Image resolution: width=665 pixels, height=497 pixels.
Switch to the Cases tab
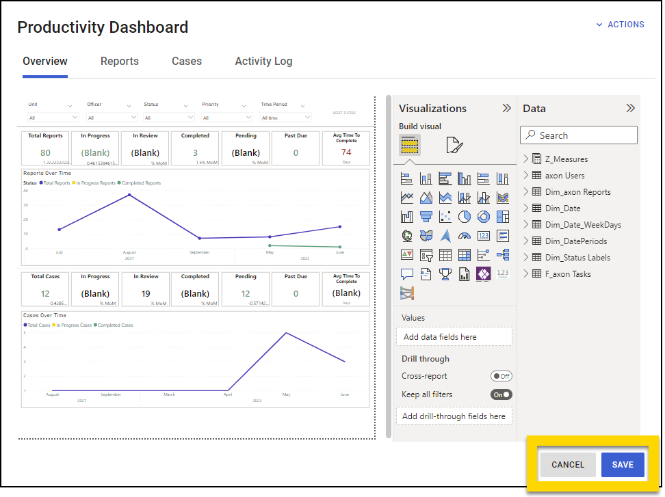pyautogui.click(x=186, y=61)
